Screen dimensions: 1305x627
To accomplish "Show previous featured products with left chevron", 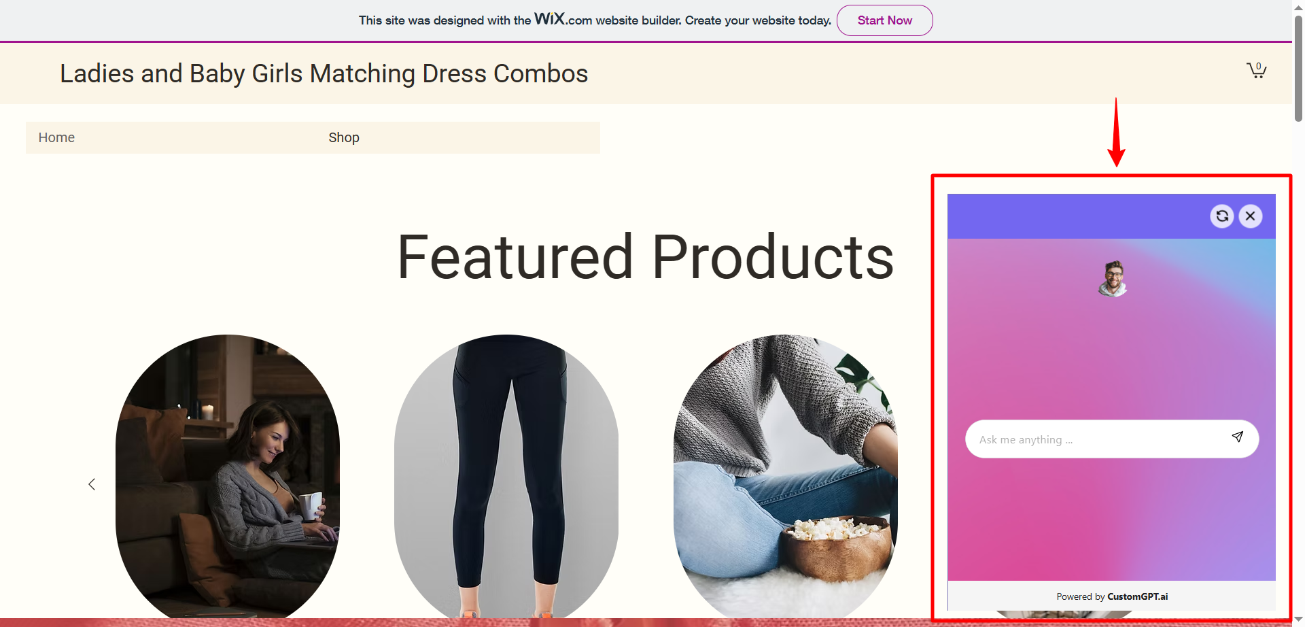I will point(92,484).
